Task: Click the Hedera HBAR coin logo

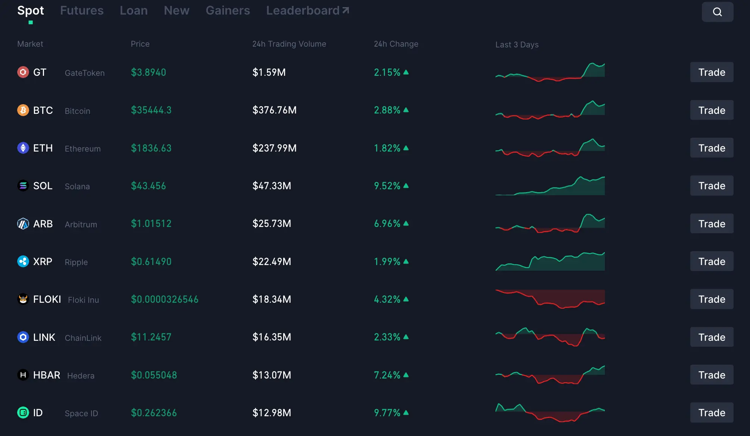Action: click(x=23, y=375)
